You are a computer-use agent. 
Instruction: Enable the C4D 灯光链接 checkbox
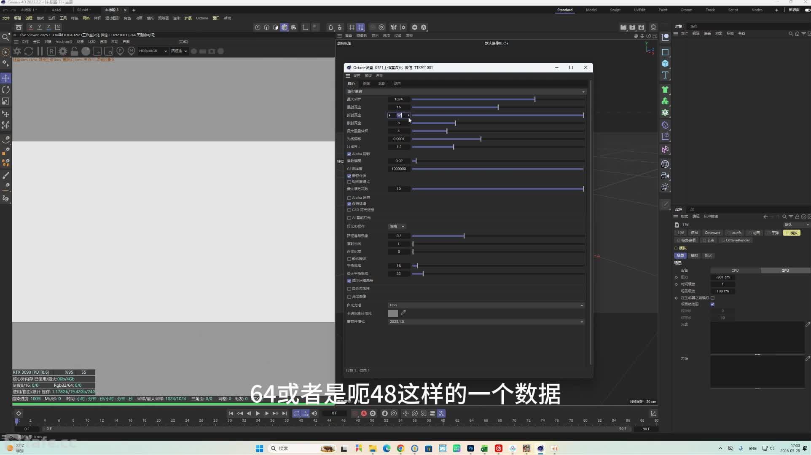coord(349,210)
